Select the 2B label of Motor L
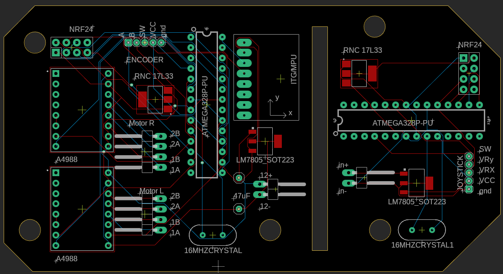The height and width of the screenshot is (274, 503). 175,196
